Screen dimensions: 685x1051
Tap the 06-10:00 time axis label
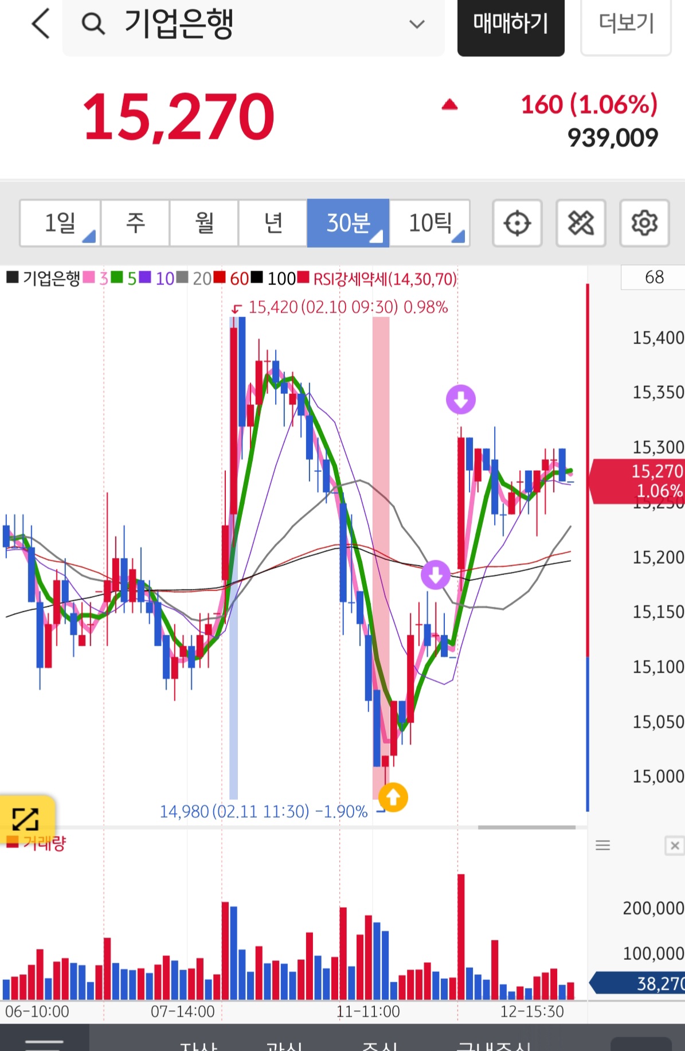(37, 1011)
